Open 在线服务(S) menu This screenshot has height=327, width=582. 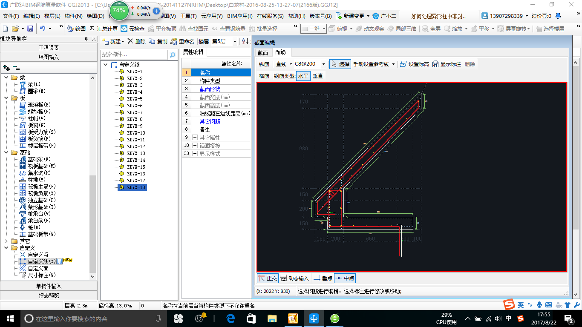pyautogui.click(x=270, y=16)
